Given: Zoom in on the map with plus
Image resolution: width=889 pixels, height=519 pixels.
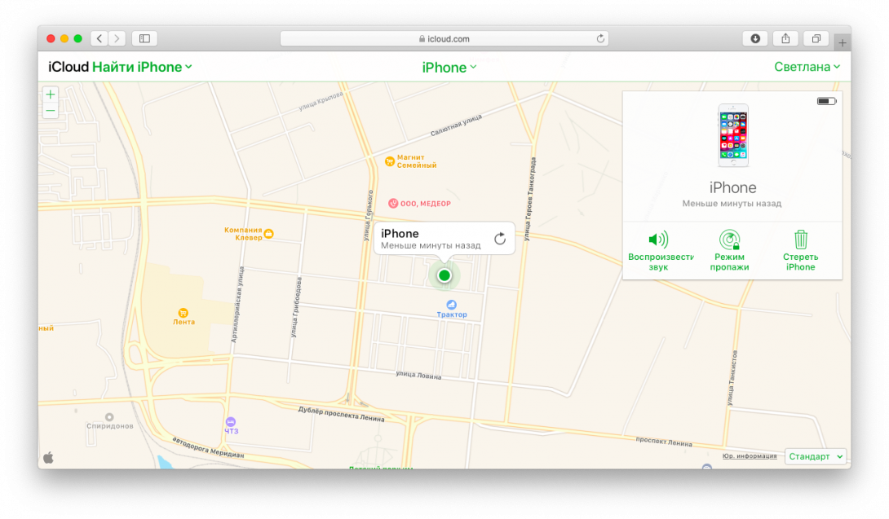Looking at the screenshot, I should click(x=51, y=95).
